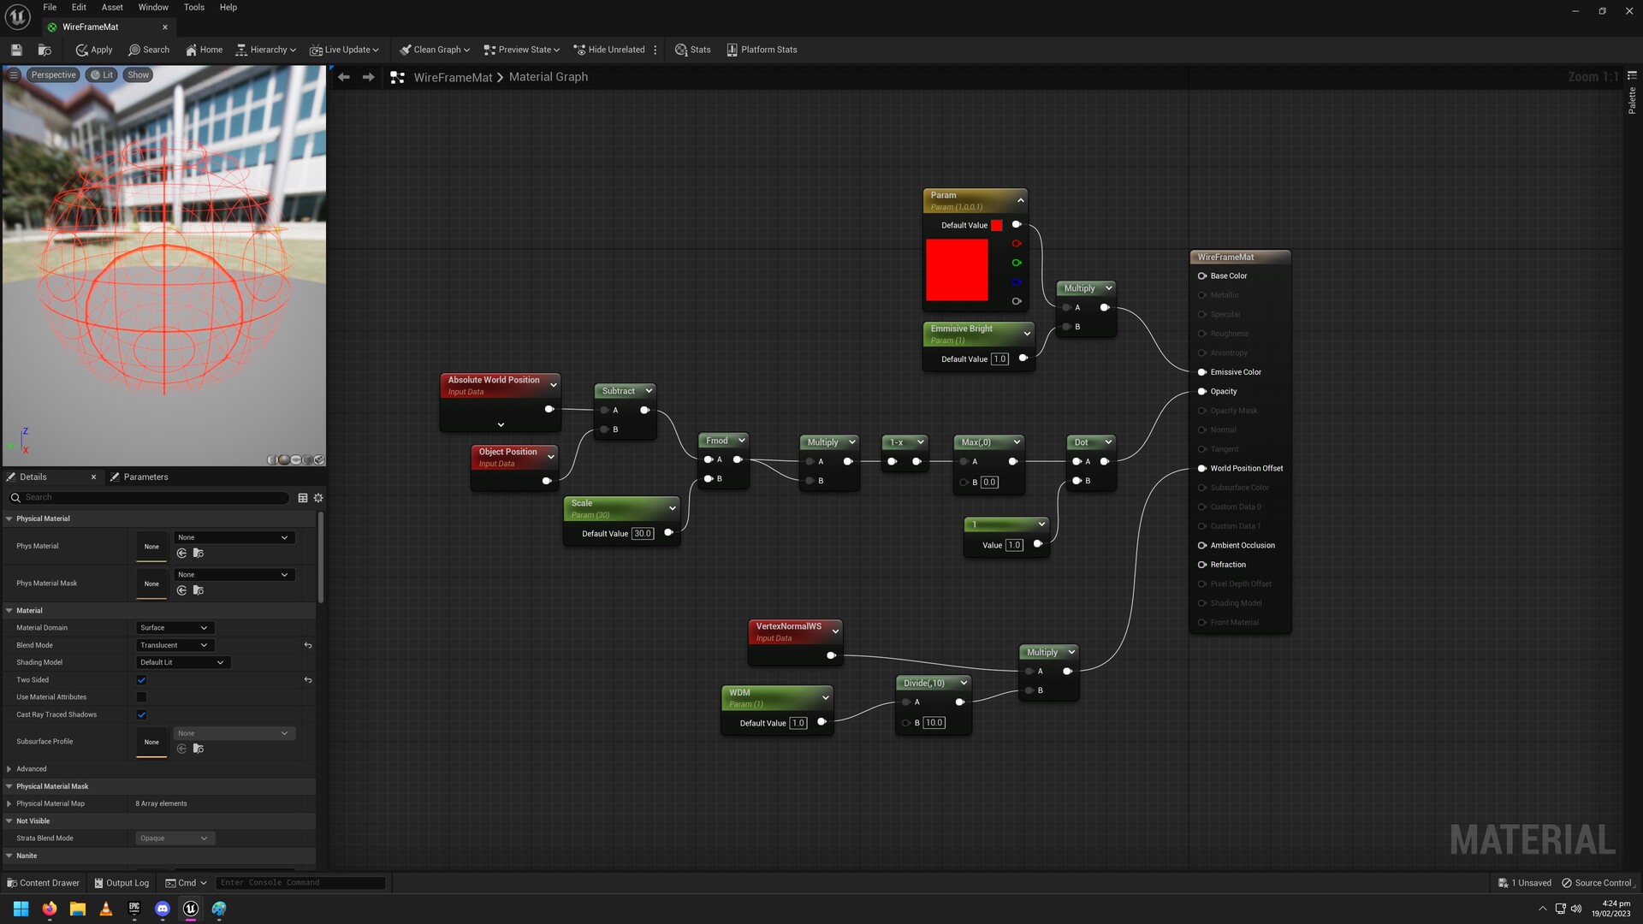
Task: Uncheck Cast Ray Traced Shadows
Action: click(x=141, y=714)
